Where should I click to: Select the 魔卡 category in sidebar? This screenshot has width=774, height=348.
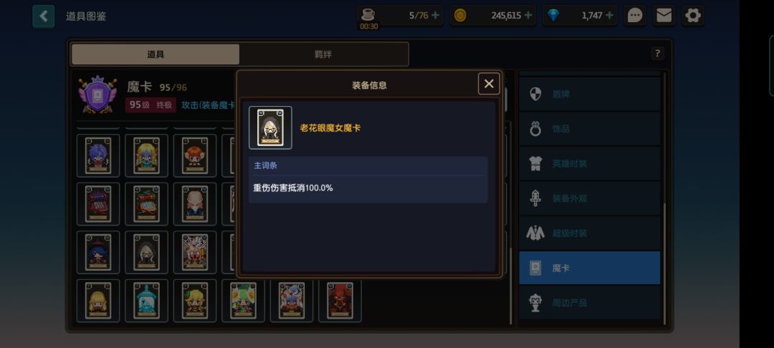pyautogui.click(x=589, y=268)
